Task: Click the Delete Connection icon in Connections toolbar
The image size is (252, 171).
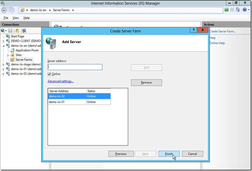Action: coord(24,31)
